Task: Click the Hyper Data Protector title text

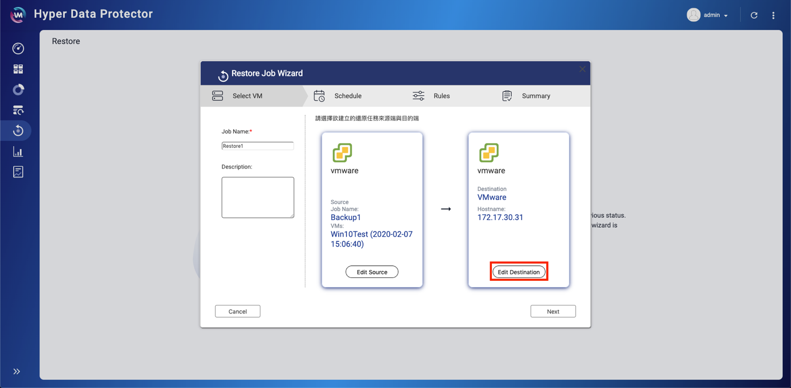Action: tap(93, 14)
